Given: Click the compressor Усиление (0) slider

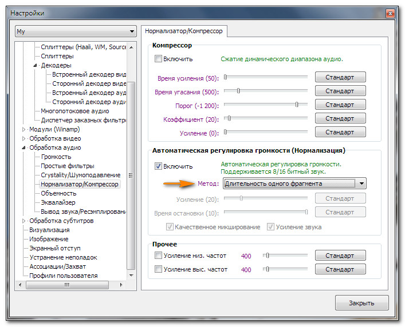Looking at the screenshot, I should pos(266,132).
